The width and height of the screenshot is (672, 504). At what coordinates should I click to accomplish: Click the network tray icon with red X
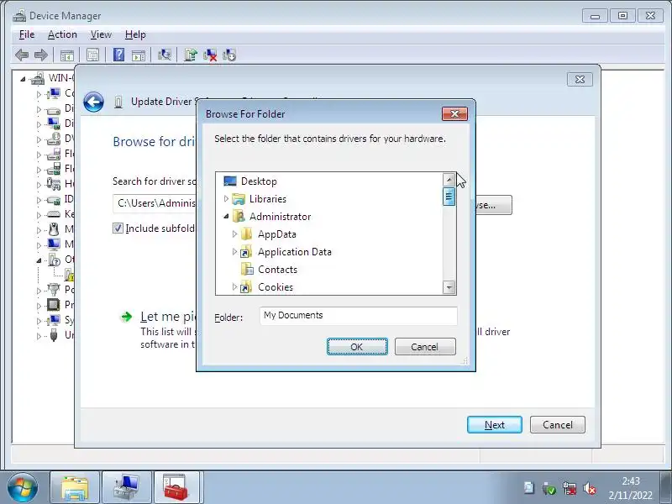click(570, 488)
